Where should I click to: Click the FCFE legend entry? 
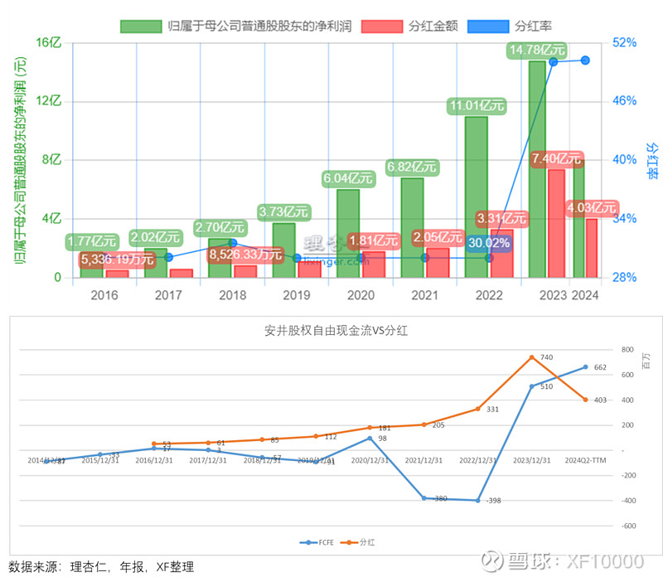tap(317, 543)
